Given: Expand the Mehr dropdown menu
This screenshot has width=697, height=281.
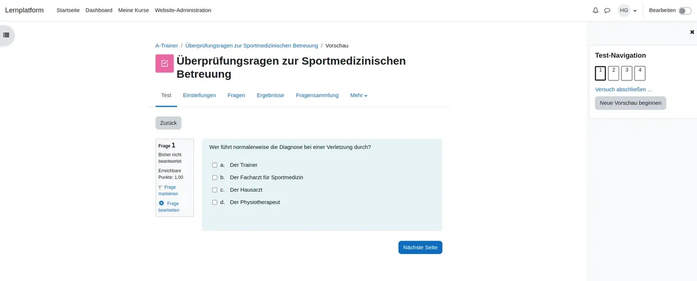Looking at the screenshot, I should pos(359,96).
